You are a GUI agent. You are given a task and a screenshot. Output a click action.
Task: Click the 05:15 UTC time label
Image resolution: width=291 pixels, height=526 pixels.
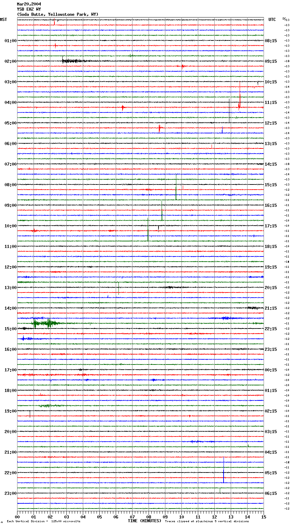click(x=271, y=473)
